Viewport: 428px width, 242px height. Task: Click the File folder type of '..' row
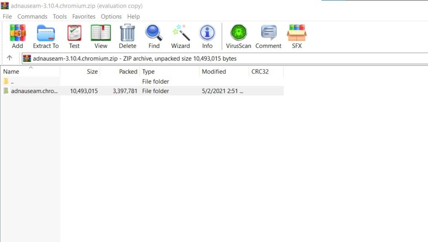156,82
